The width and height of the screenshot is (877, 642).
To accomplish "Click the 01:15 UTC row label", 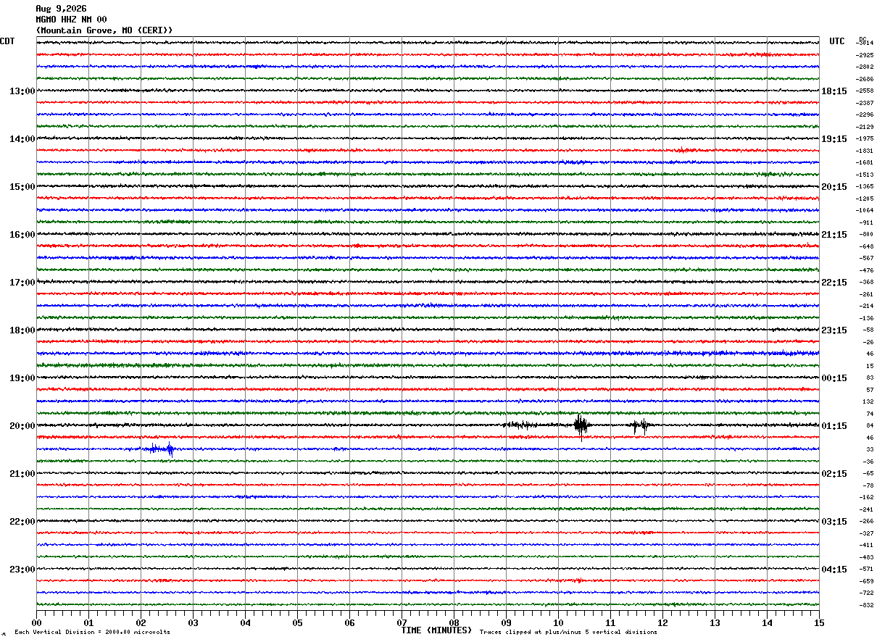I will point(834,426).
